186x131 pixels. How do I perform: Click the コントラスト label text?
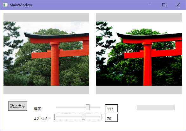pyautogui.click(x=42, y=118)
